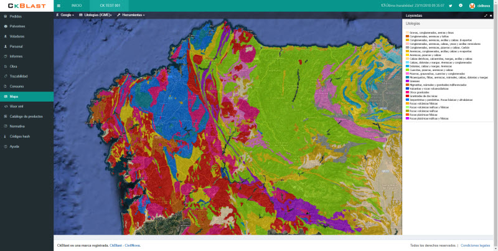498x251 pixels.
Task: Toggle the hamburger sidebar menu icon
Action: click(x=59, y=5)
